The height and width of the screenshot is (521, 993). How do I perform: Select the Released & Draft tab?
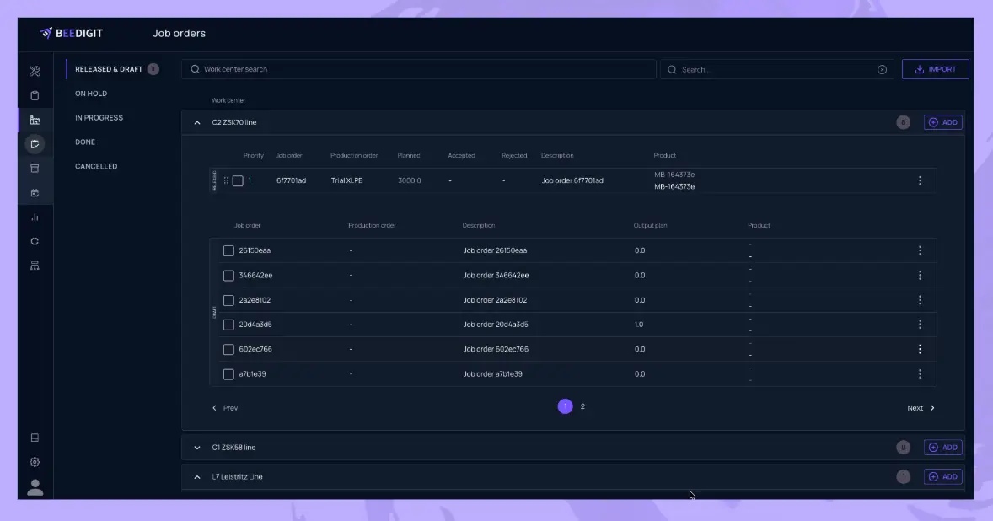coord(109,69)
